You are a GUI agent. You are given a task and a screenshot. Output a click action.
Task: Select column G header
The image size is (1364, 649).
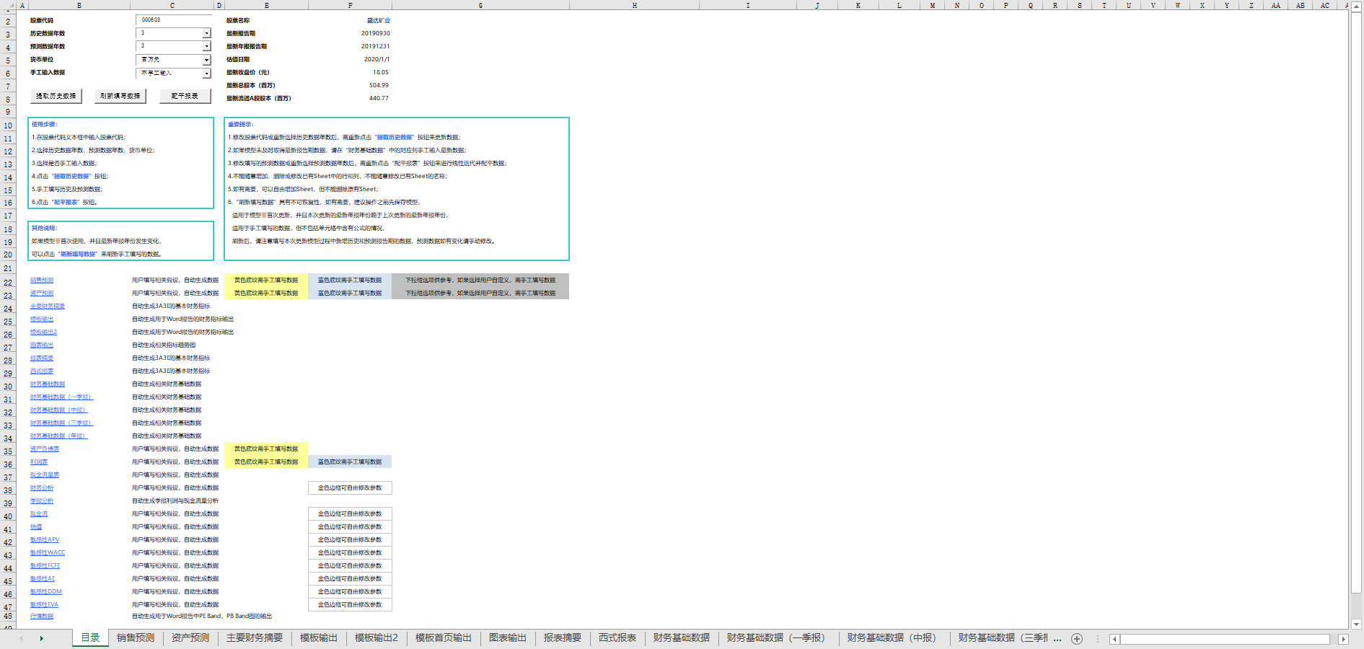(x=480, y=5)
